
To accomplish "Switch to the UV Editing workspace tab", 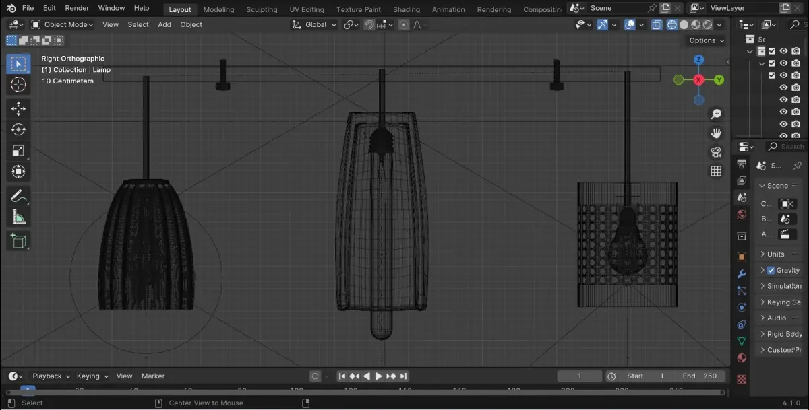I will (x=307, y=9).
